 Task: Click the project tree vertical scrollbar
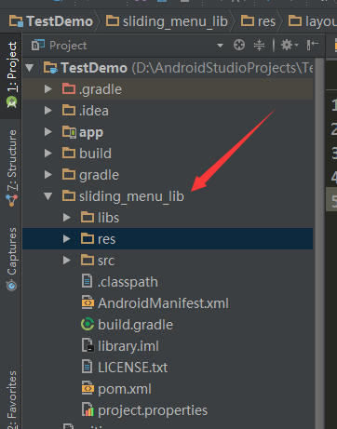point(319,243)
